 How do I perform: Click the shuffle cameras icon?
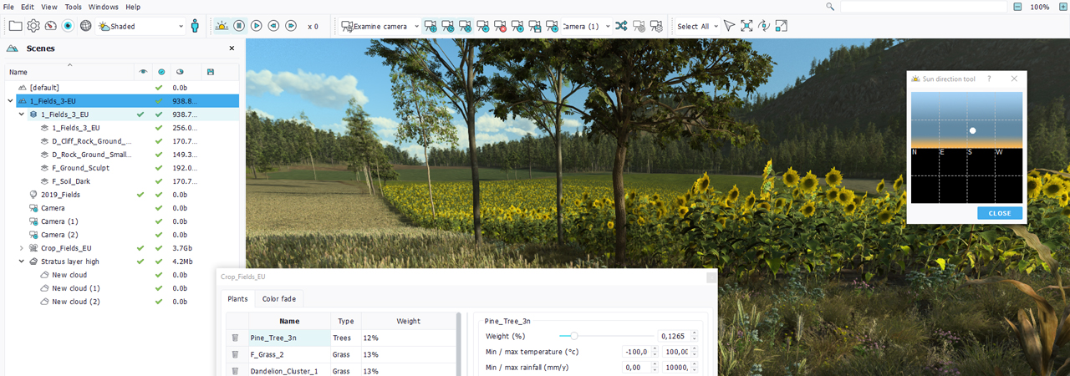coord(621,26)
